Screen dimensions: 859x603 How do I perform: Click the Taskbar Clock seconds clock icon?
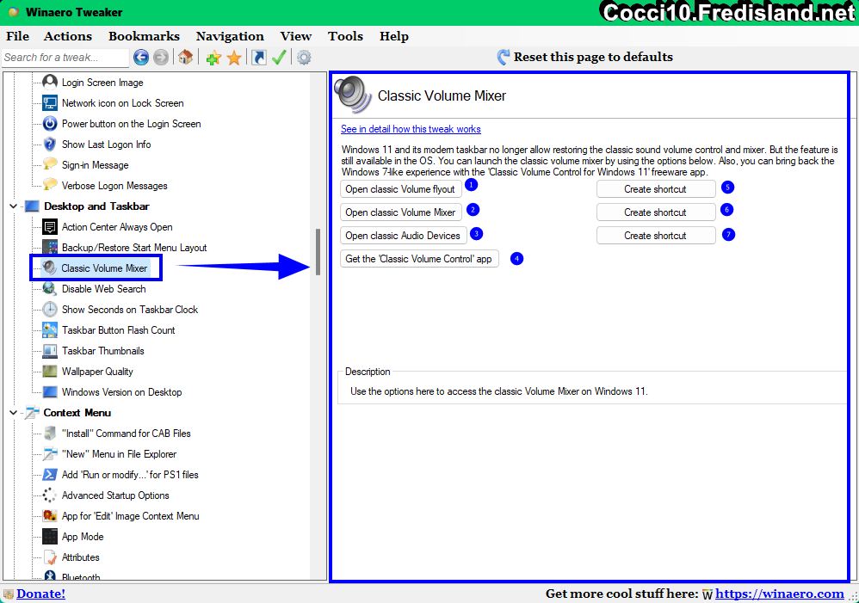click(x=50, y=310)
